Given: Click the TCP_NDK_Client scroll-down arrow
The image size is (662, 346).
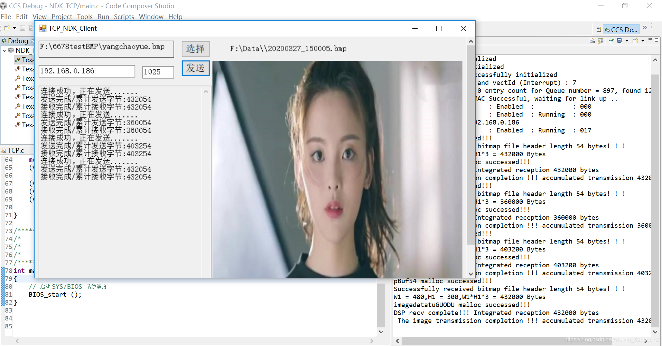Looking at the screenshot, I should 470,274.
